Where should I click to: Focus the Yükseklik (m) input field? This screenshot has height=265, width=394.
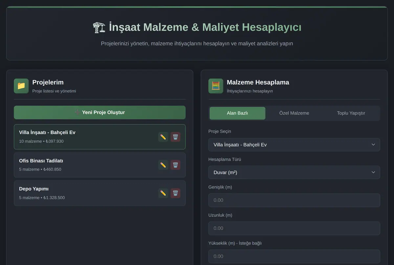[294, 256]
